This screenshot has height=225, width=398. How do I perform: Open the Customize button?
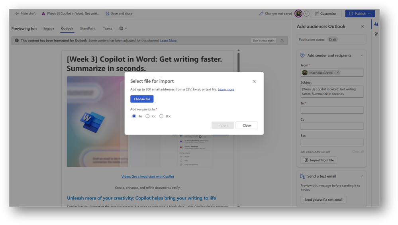click(x=325, y=14)
